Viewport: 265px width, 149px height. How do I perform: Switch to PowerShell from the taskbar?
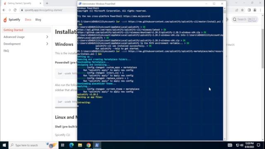click(97, 145)
